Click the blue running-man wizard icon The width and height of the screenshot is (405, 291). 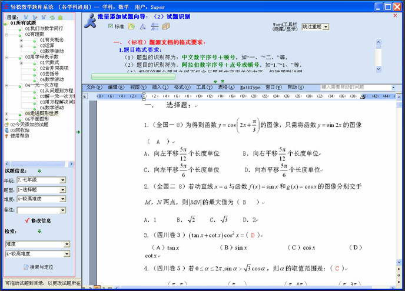pyautogui.click(x=89, y=21)
